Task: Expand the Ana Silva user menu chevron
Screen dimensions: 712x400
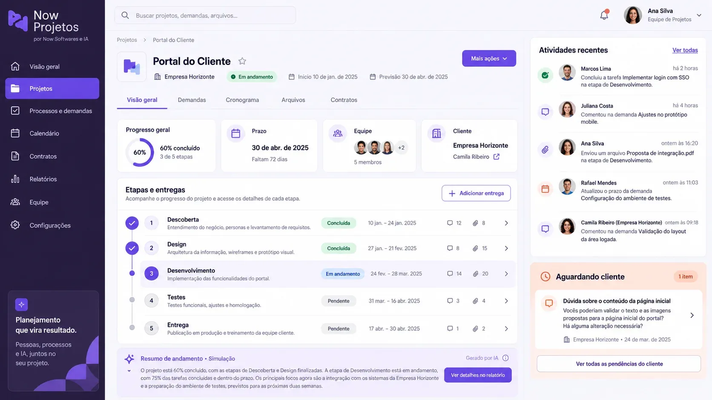Action: [x=699, y=15]
